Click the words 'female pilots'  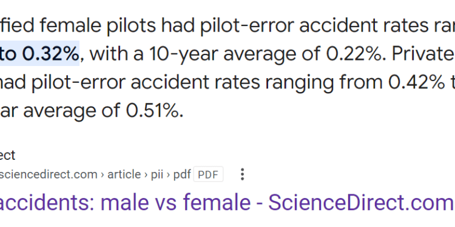(99, 26)
